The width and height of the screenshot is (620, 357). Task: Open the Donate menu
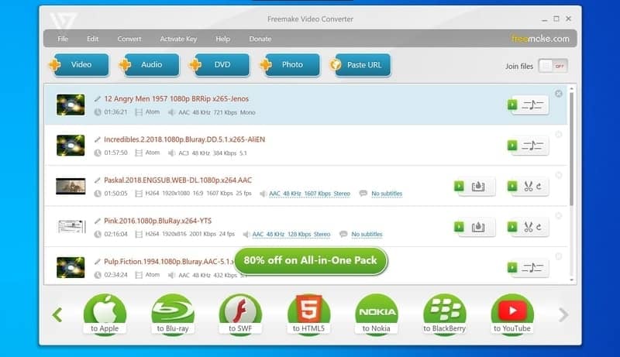click(260, 39)
